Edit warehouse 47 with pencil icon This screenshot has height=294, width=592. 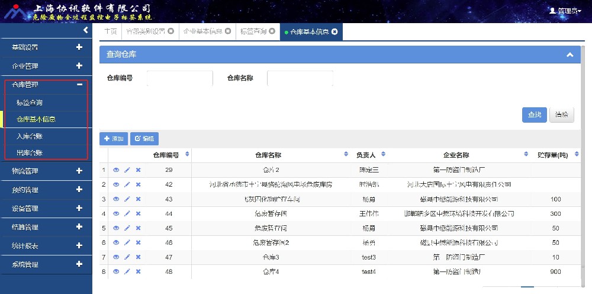pos(127,257)
